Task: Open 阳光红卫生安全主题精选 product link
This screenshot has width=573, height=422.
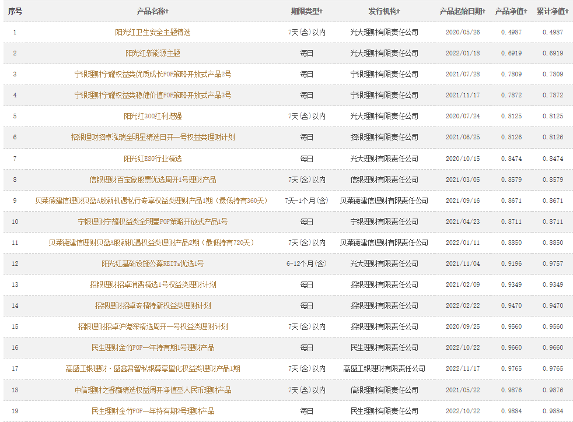Action: 152,33
